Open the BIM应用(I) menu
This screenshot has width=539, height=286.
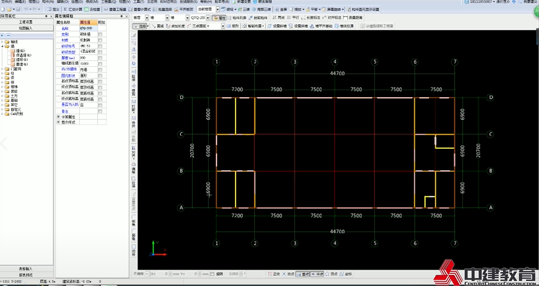click(168, 2)
